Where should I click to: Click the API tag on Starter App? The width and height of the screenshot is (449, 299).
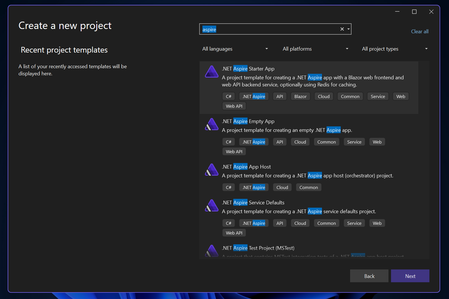click(x=280, y=97)
